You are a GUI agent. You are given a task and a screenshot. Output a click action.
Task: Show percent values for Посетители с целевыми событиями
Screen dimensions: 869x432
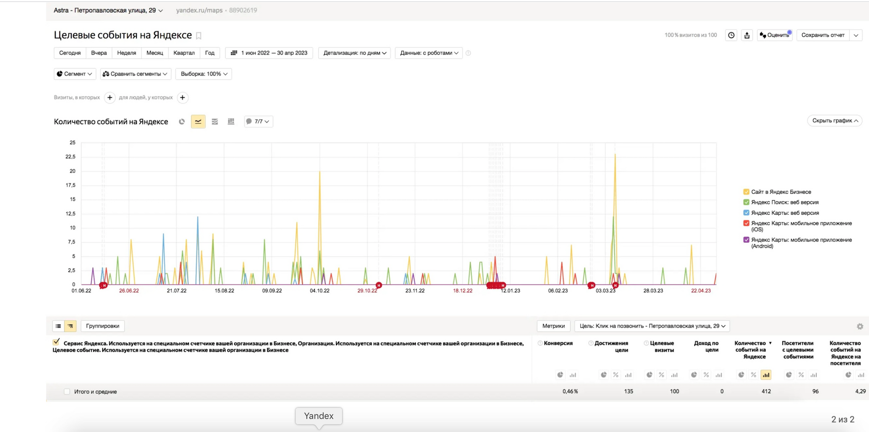[x=801, y=375]
